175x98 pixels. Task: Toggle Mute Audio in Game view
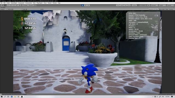click(162, 9)
